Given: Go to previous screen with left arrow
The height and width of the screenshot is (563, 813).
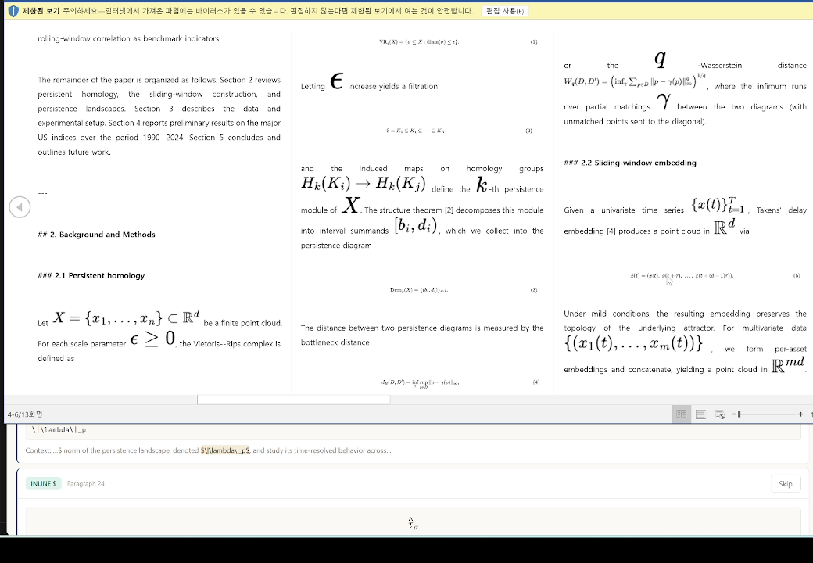Looking at the screenshot, I should click(20, 207).
